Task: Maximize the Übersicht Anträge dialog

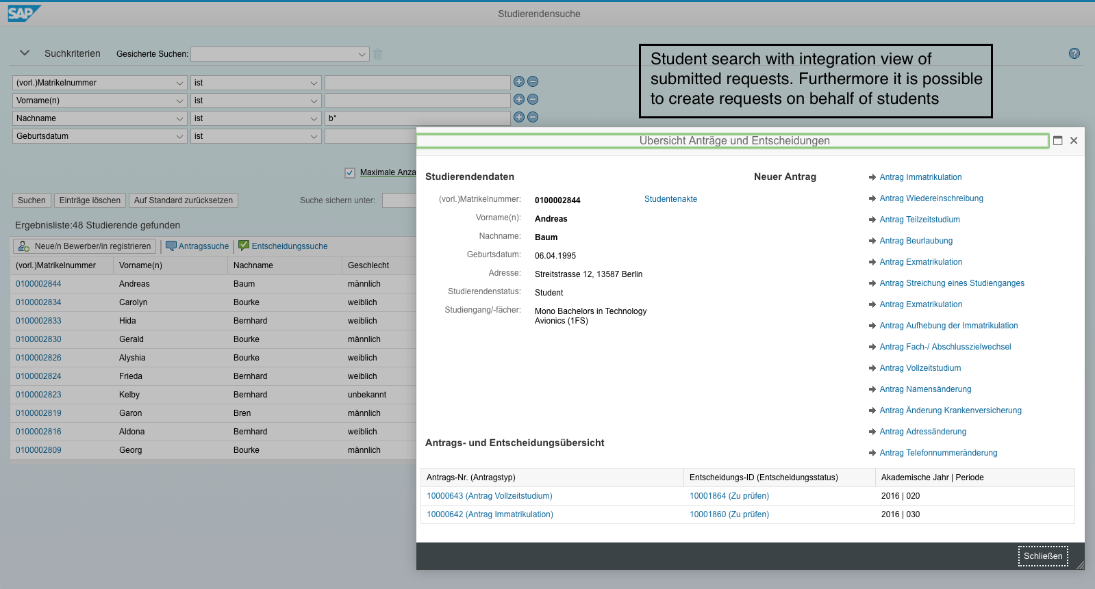Action: [x=1057, y=140]
